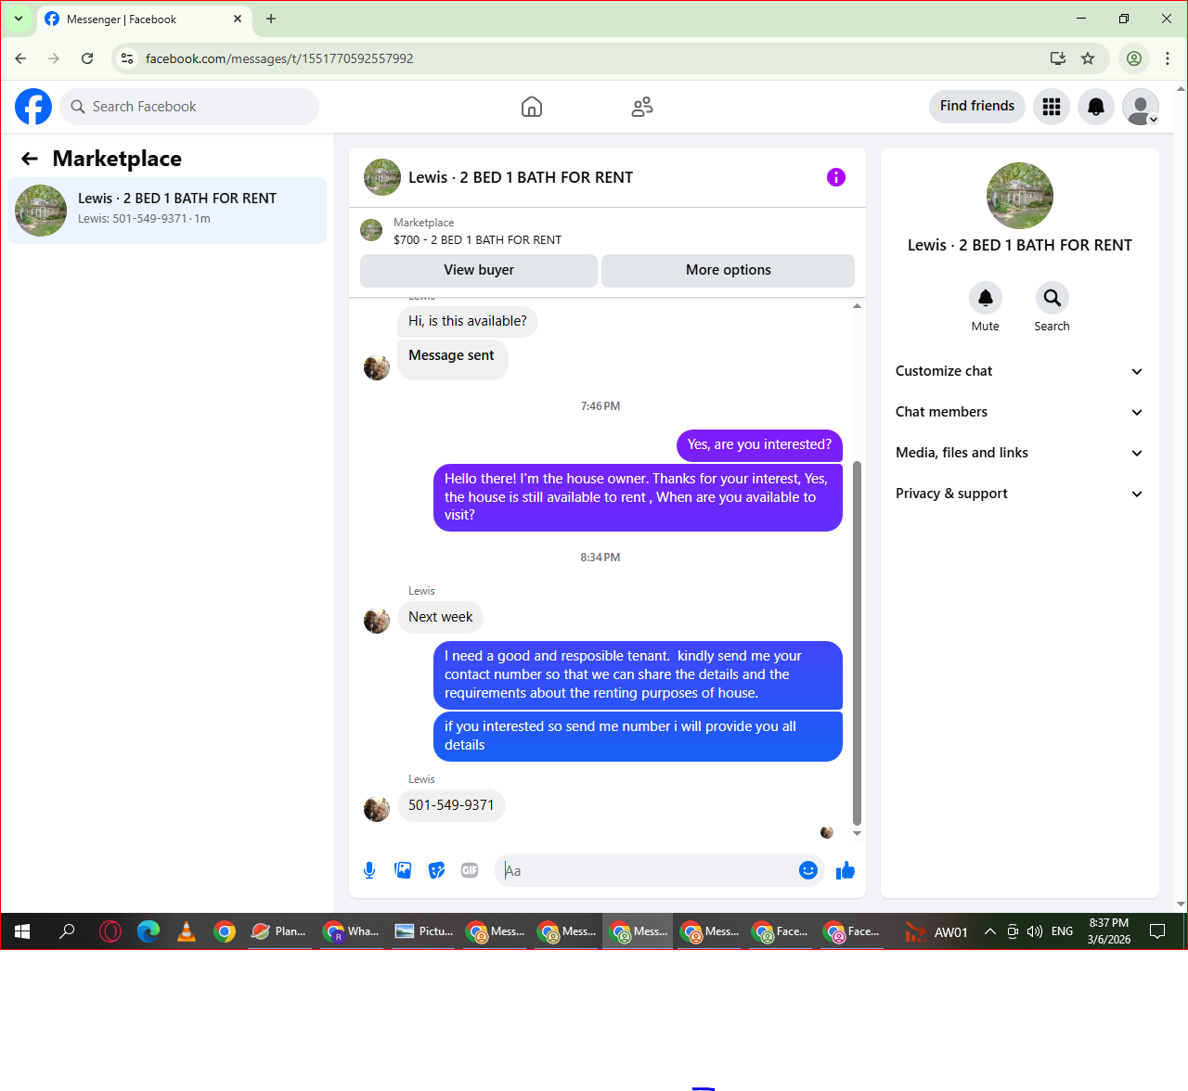View site information icon in address bar
1188x1091 pixels.
[x=127, y=58]
